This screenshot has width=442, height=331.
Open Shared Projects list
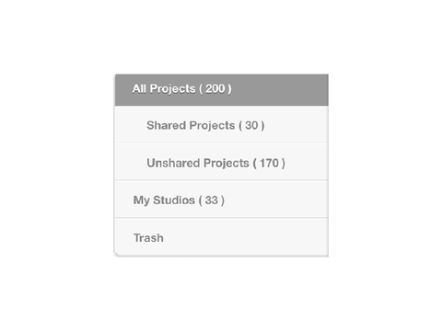click(222, 125)
